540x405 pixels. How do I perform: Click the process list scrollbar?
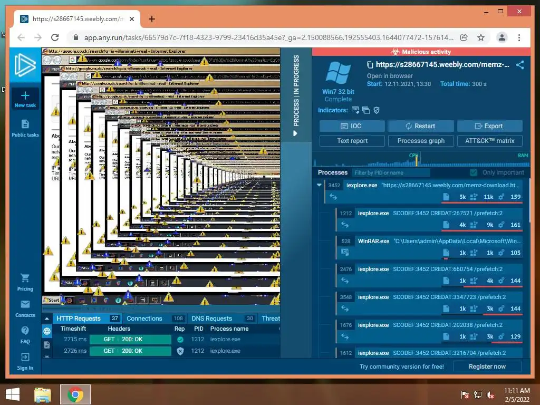529,200
